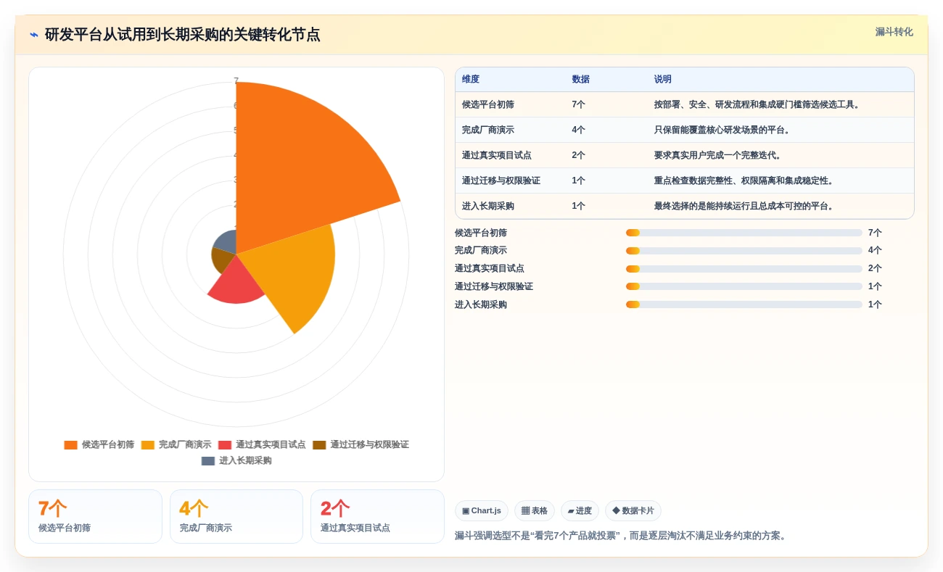Click the page title 研发平台从试用到长期采购的关键转化节点

[182, 35]
